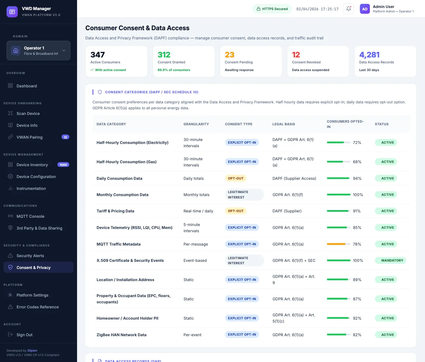Viewport: 425px width, 362px height.
Task: Open the Silipion developer link
Action: click(32, 350)
